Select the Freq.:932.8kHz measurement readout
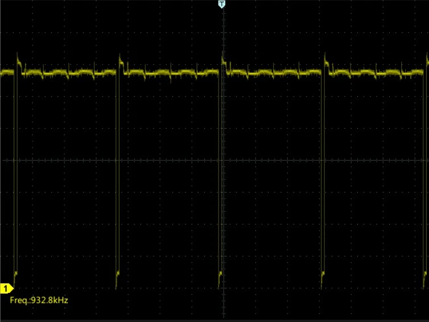 39,300
